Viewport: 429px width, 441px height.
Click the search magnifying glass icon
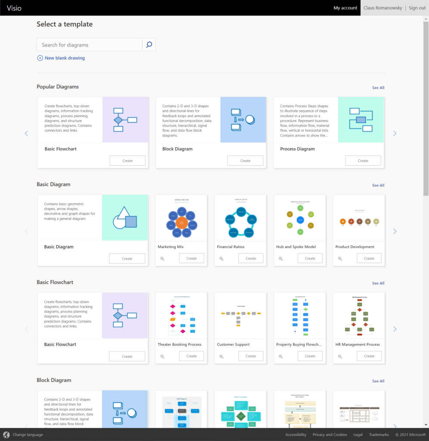pyautogui.click(x=149, y=44)
